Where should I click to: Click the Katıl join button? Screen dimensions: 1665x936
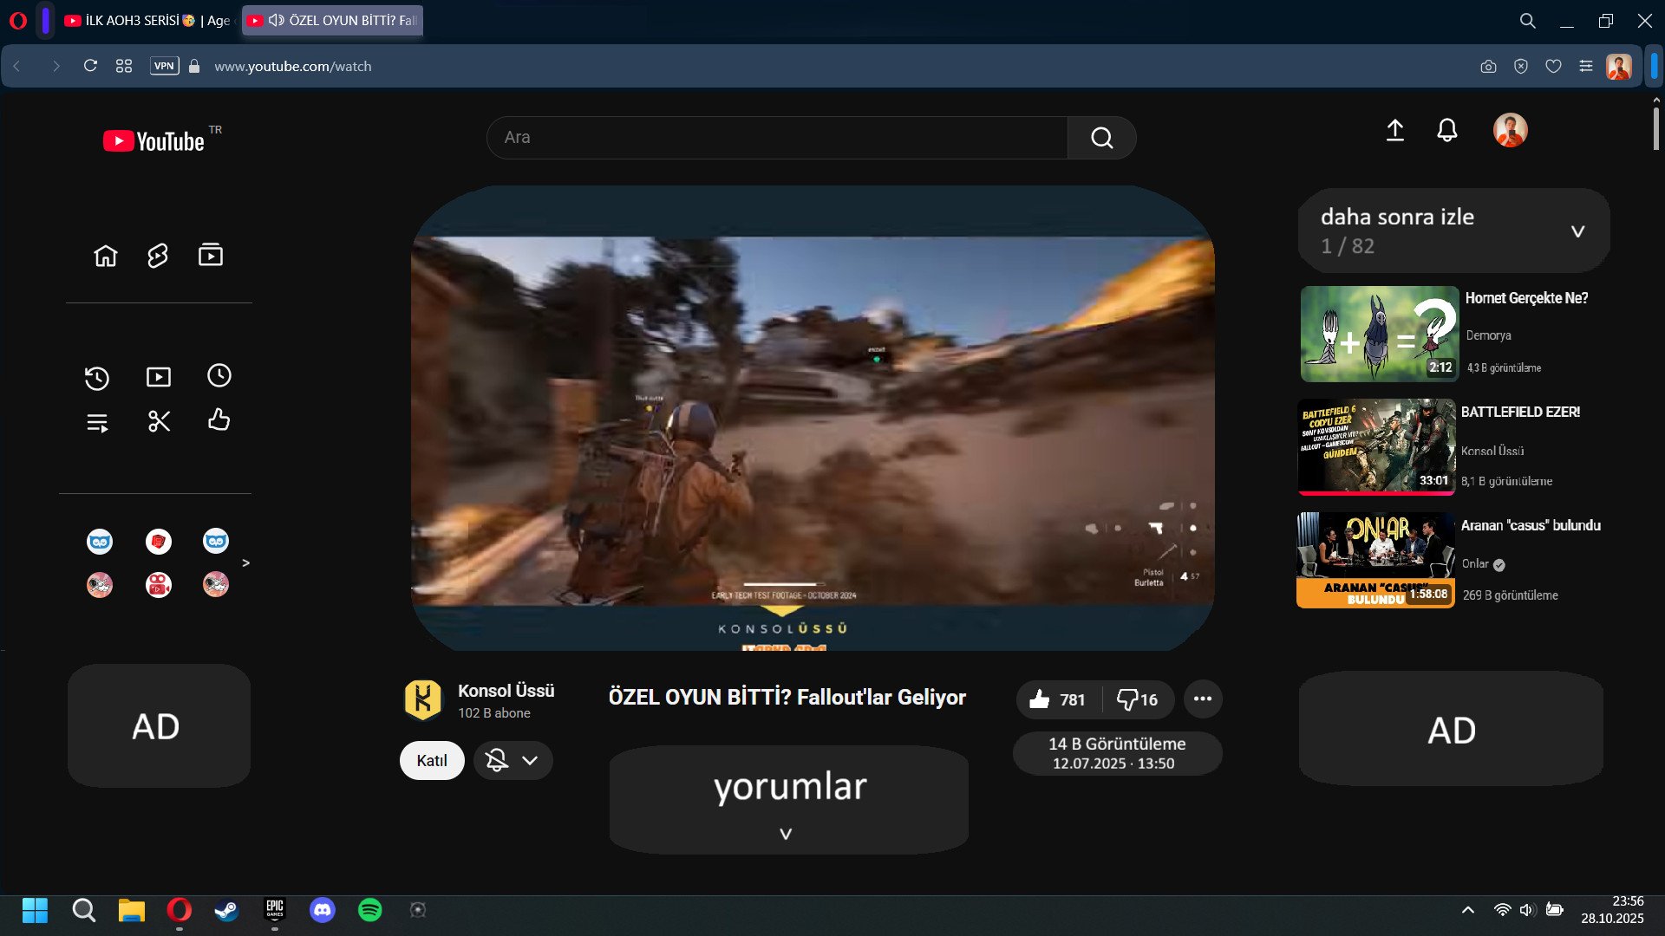pos(431,760)
